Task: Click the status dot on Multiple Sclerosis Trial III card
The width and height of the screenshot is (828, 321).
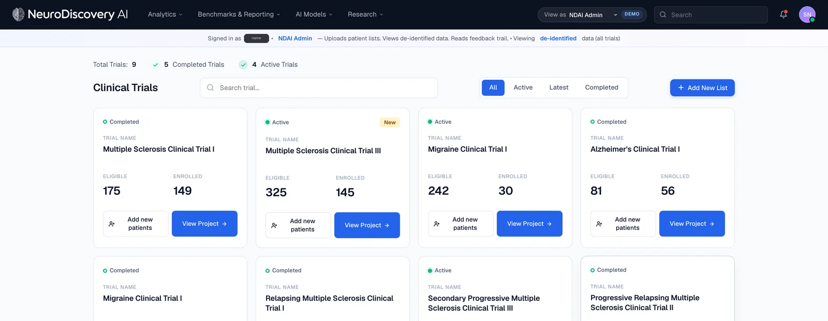Action: (x=268, y=122)
